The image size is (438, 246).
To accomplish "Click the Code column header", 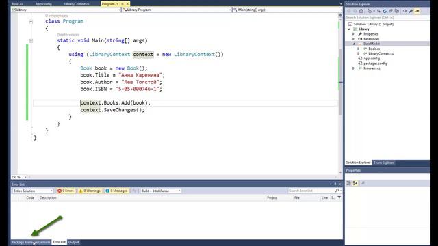I will 30,197.
